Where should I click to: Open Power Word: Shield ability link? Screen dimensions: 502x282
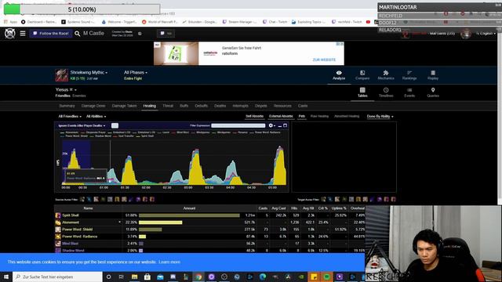[77, 230]
